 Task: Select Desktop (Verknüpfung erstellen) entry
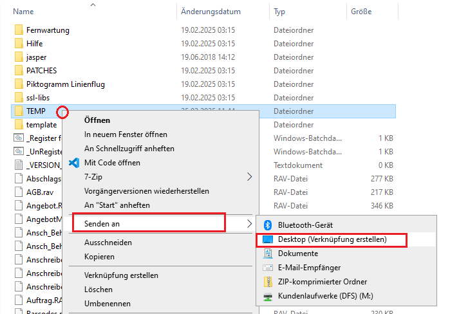pyautogui.click(x=332, y=239)
